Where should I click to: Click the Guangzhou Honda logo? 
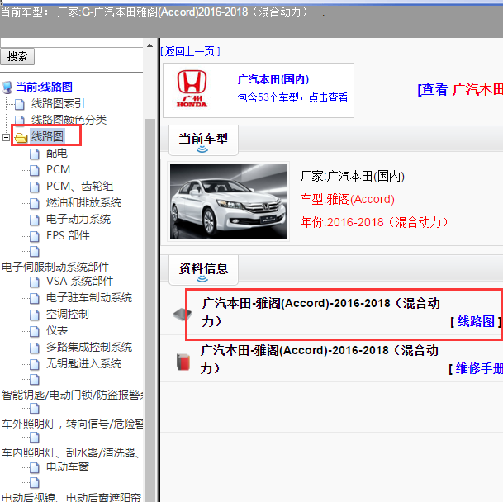[x=192, y=88]
